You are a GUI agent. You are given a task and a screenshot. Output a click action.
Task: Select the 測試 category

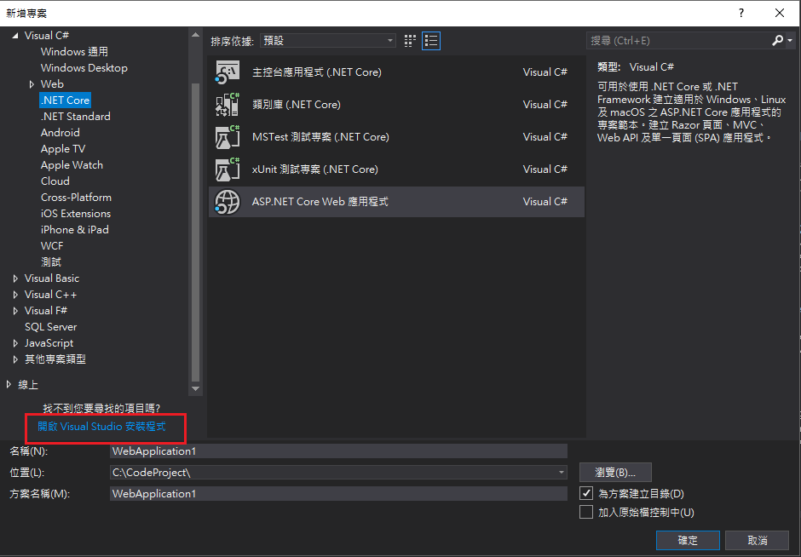pos(50,262)
